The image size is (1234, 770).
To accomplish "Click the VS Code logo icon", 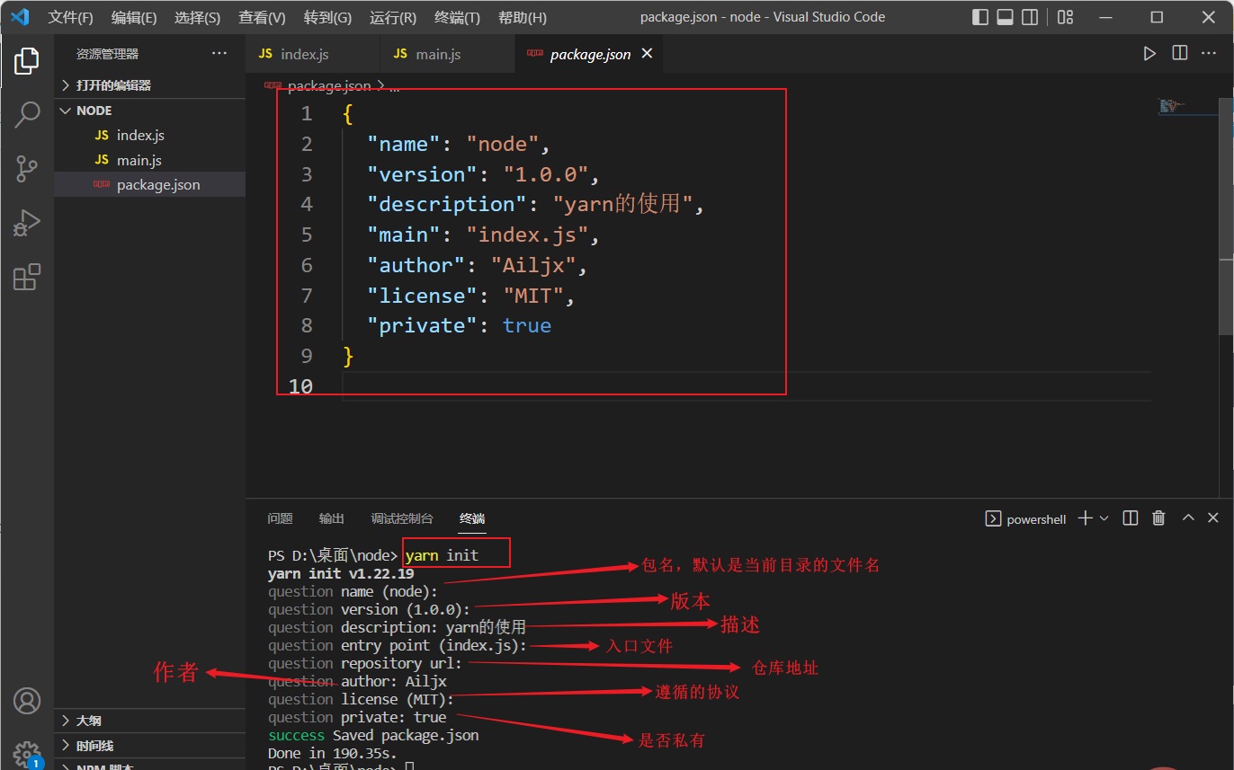I will tap(20, 17).
